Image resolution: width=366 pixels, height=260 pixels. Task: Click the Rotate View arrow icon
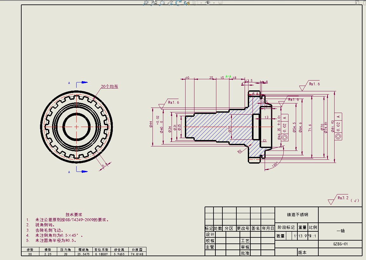(178, 3)
